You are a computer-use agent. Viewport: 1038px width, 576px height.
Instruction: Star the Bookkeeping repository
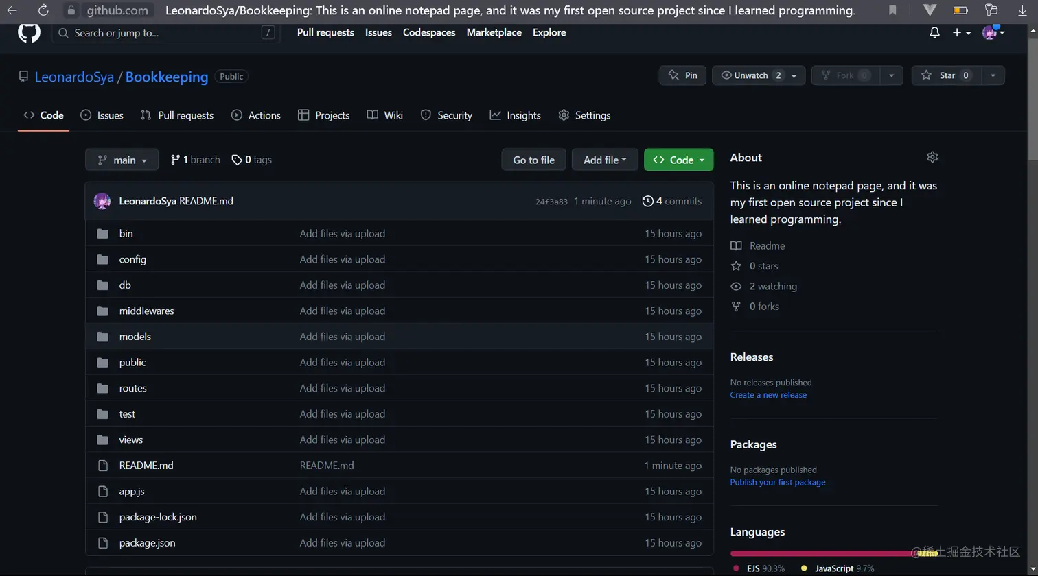(x=947, y=75)
